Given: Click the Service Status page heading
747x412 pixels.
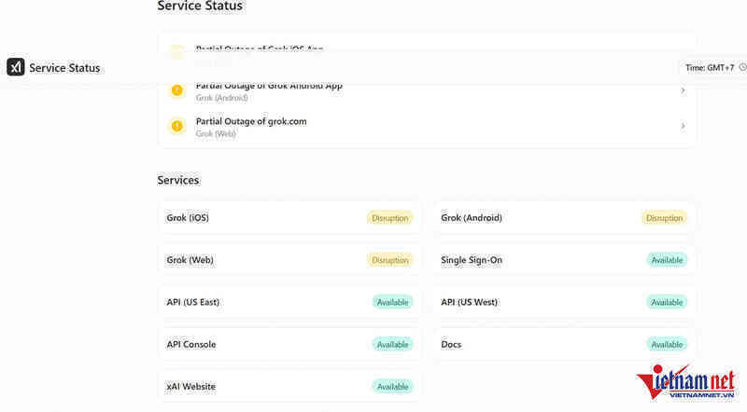Looking at the screenshot, I should pyautogui.click(x=200, y=6).
